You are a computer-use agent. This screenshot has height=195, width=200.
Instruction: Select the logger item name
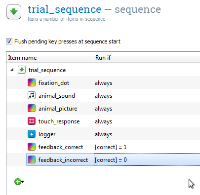tap(47, 134)
